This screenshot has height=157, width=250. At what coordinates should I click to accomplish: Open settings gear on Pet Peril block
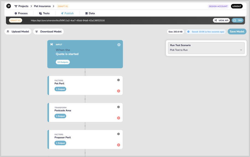point(119,80)
